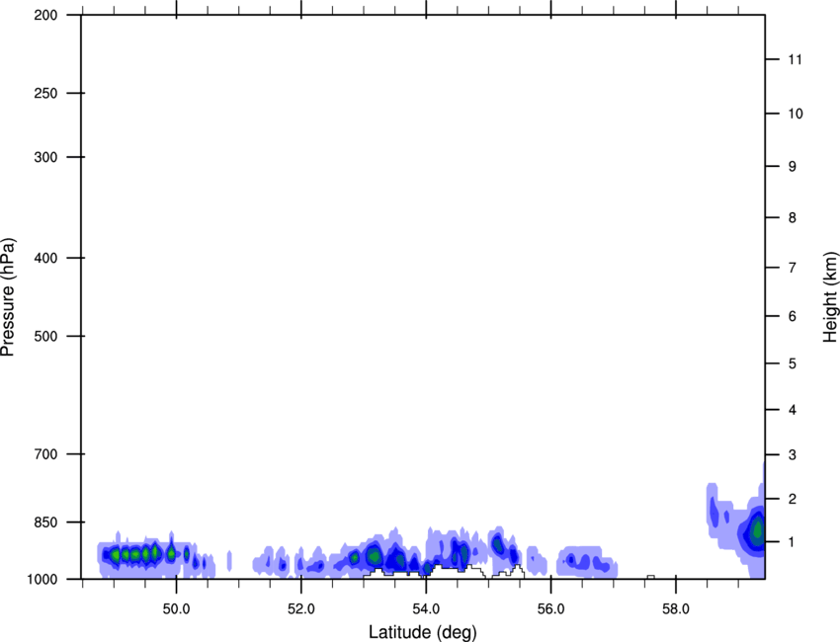
Task: Click the Latitude (deg) axis title
Action: click(x=422, y=632)
